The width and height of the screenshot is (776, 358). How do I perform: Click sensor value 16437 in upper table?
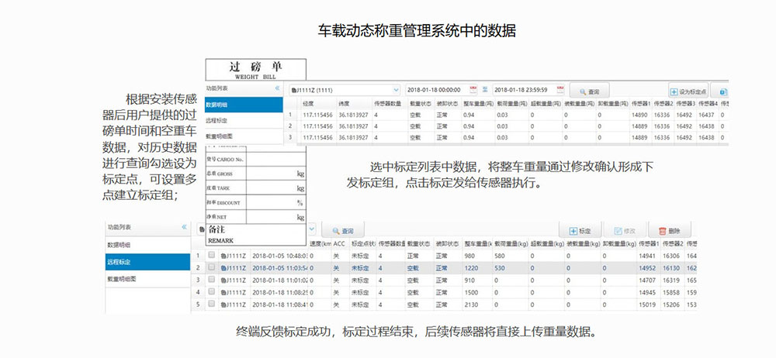pyautogui.click(x=705, y=115)
